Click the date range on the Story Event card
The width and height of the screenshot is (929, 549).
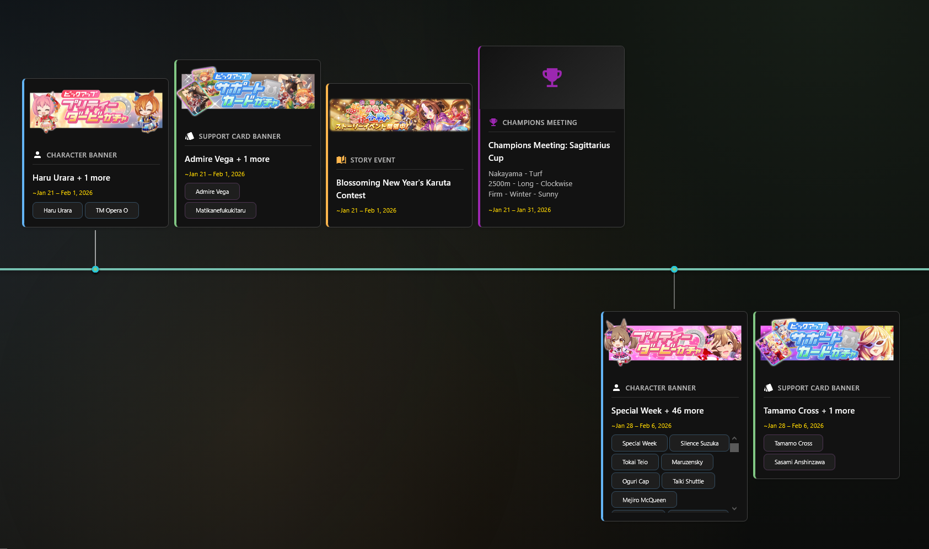coord(367,210)
